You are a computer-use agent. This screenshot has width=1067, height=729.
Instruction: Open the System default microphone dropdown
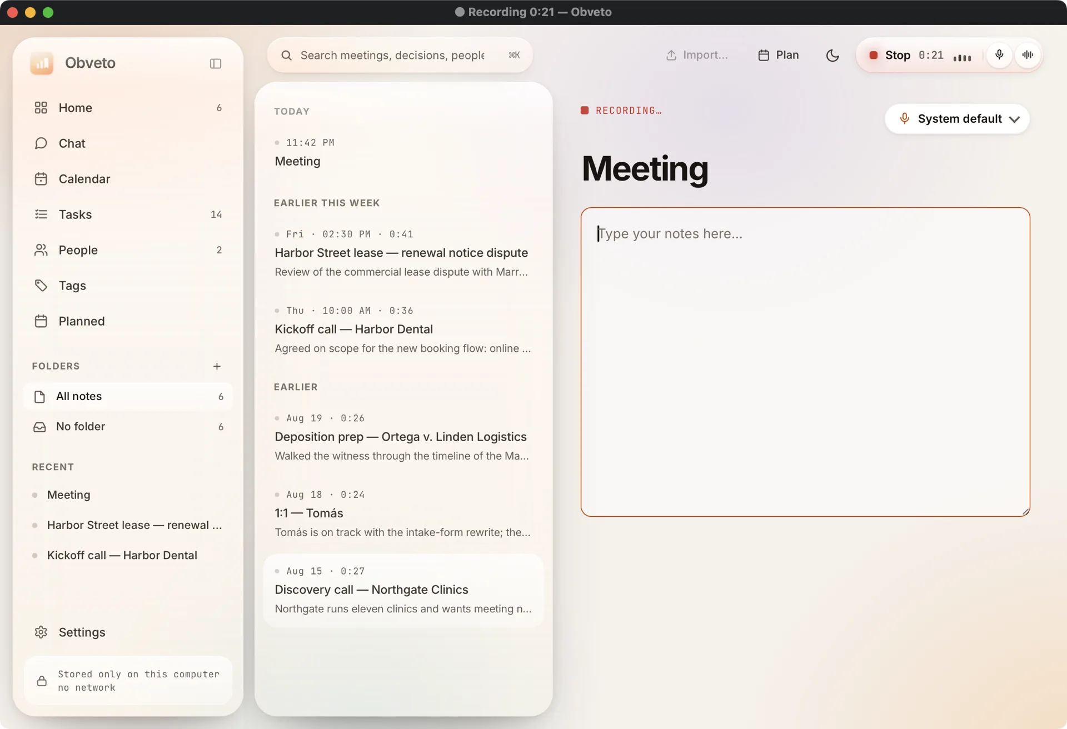click(957, 119)
